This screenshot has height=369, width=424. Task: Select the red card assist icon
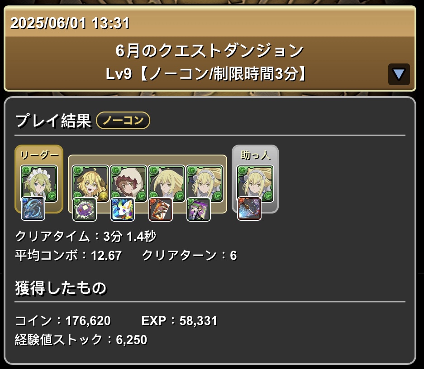pyautogui.click(x=161, y=209)
